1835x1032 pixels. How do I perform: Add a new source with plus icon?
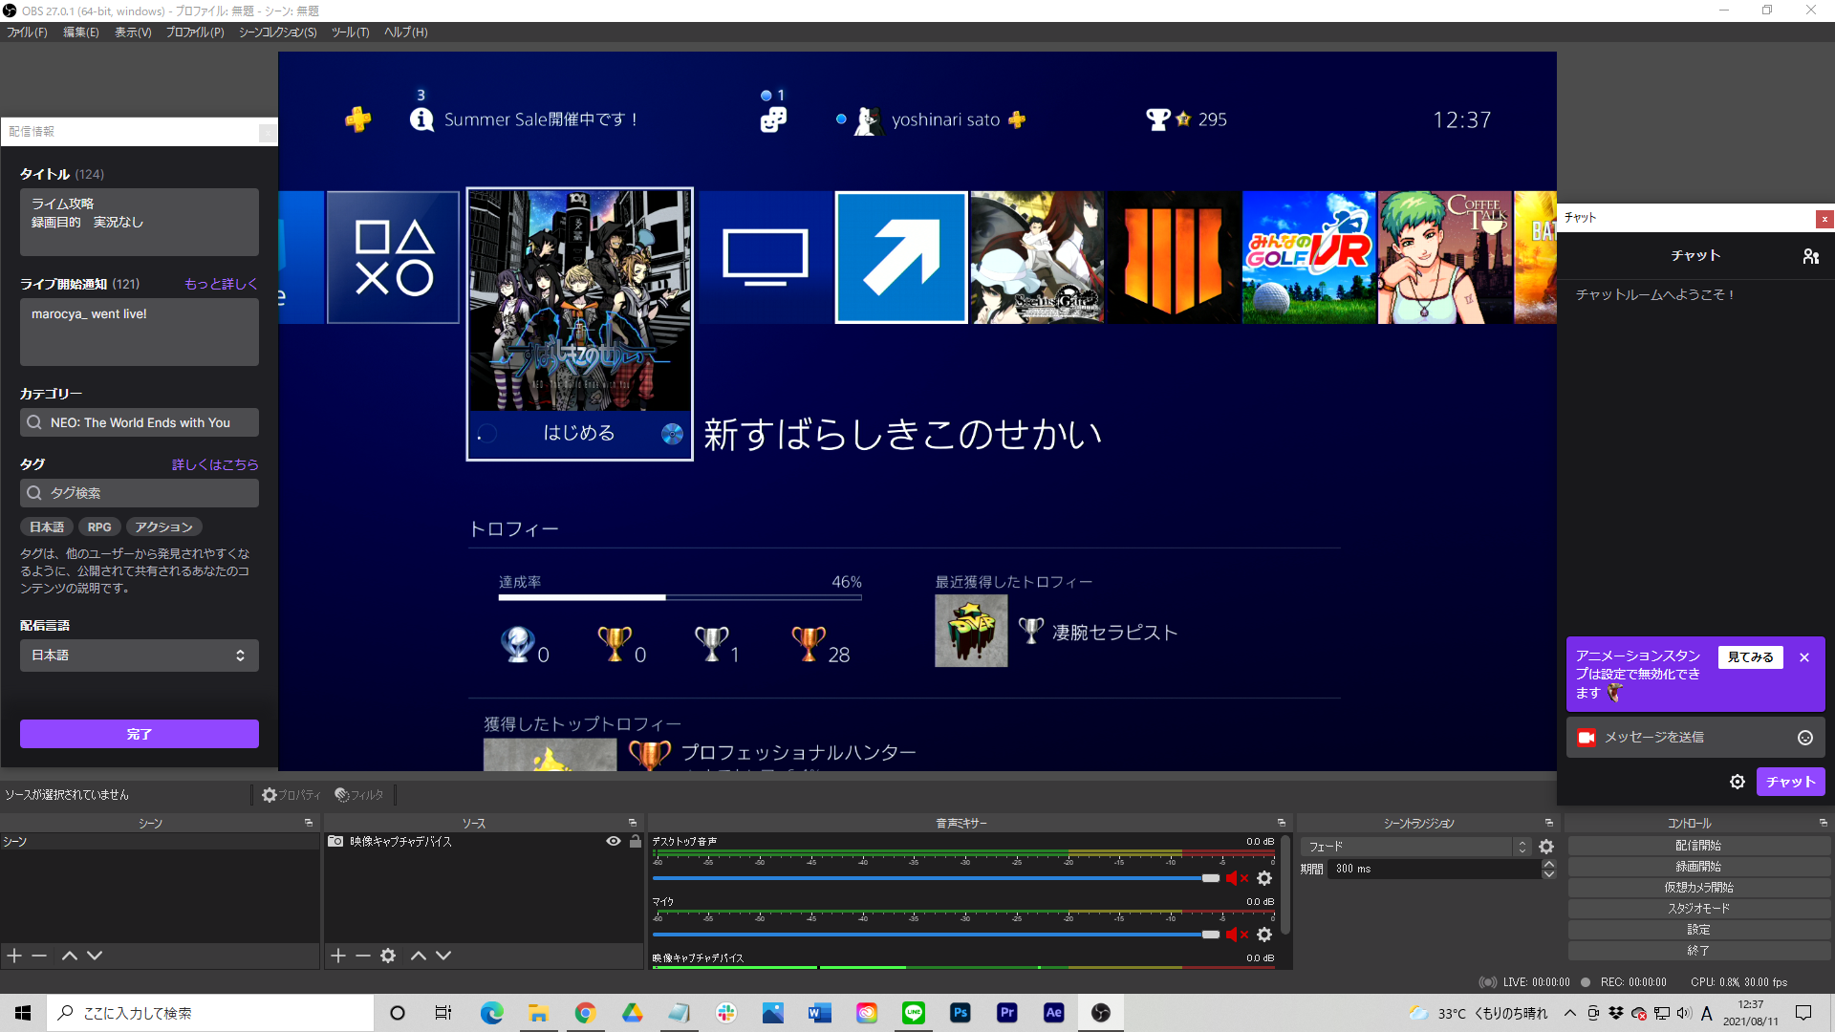point(338,956)
